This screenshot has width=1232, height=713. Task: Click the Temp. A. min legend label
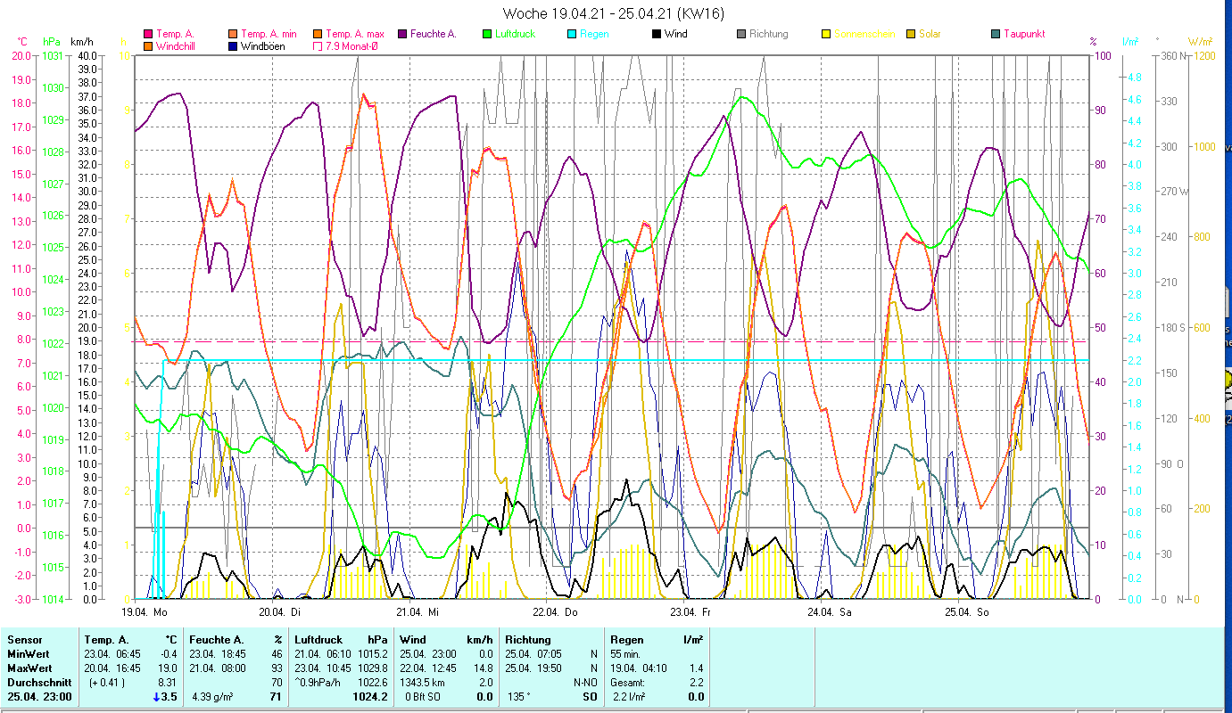pos(267,34)
